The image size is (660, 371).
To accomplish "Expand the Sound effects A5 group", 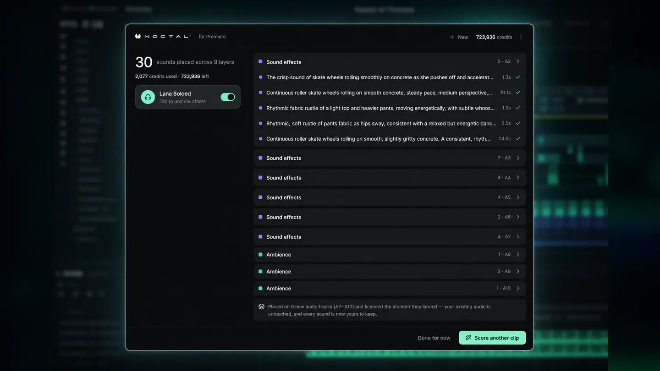I will click(x=518, y=197).
